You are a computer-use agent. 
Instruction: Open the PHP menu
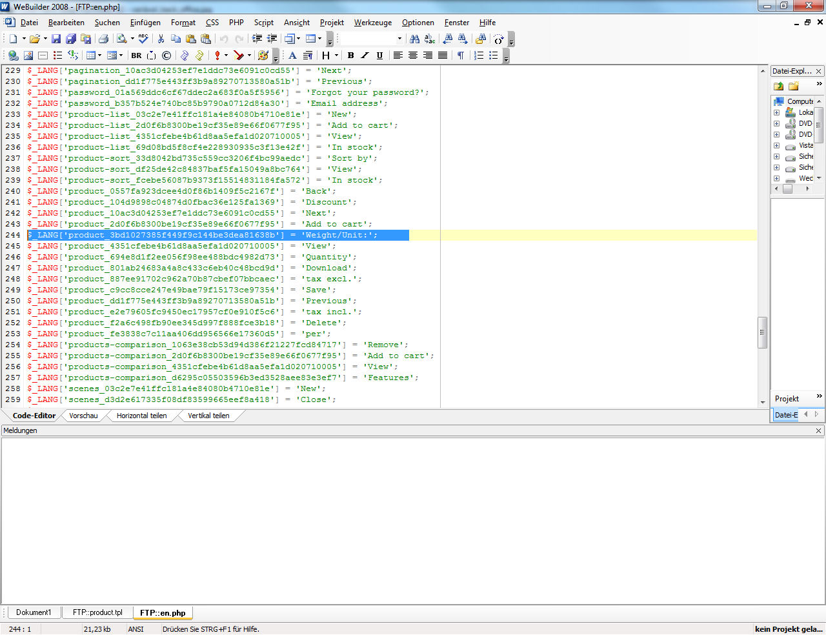(x=236, y=23)
